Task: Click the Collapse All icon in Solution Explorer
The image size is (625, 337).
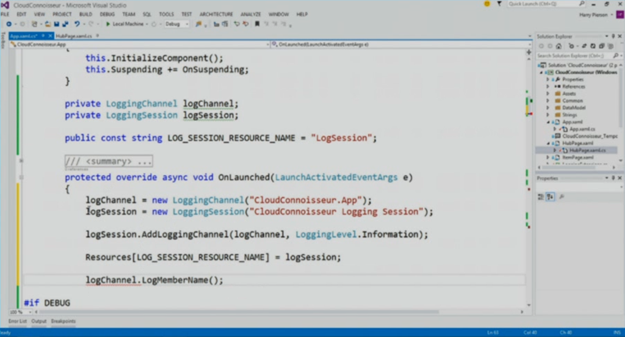Action: pyautogui.click(x=601, y=46)
